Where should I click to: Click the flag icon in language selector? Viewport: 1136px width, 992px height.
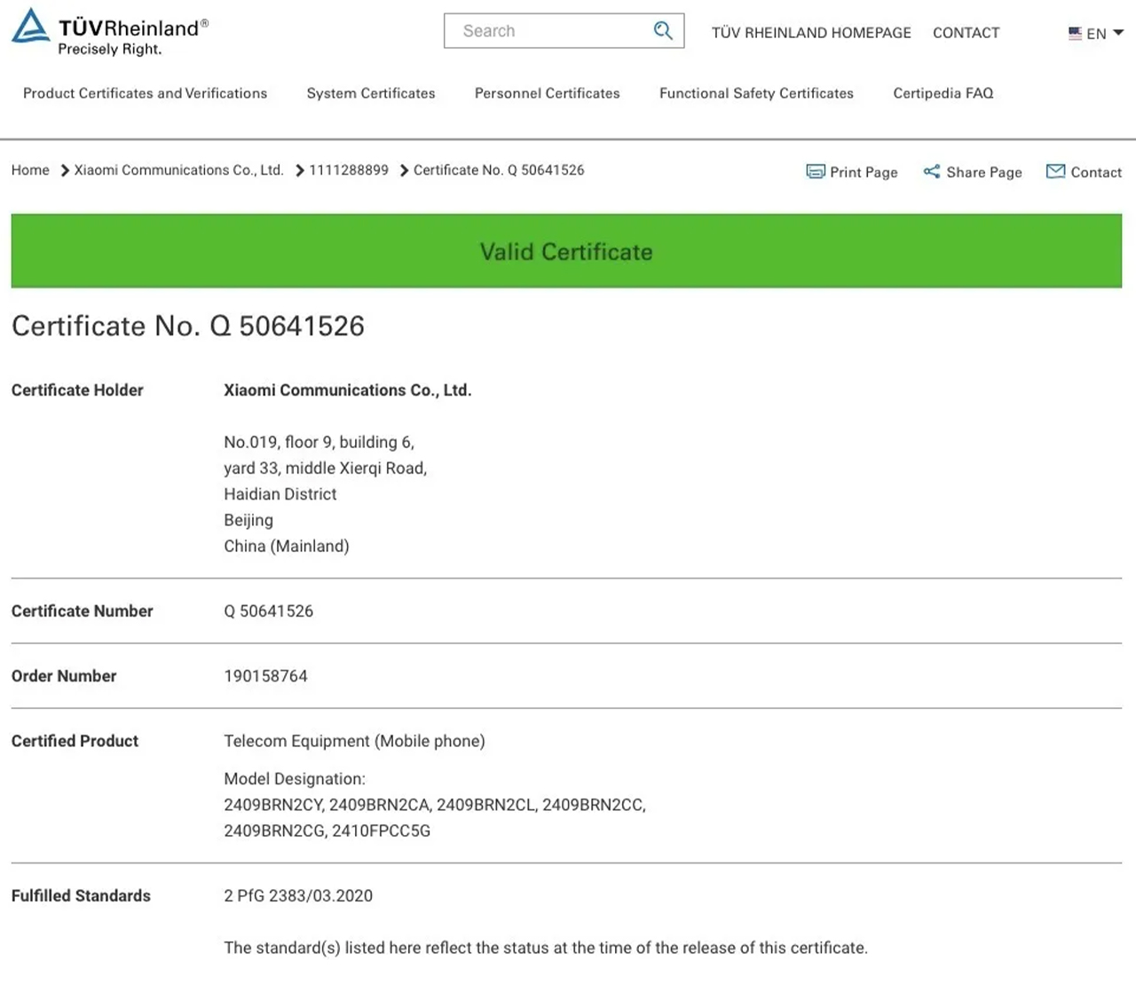tap(1075, 34)
